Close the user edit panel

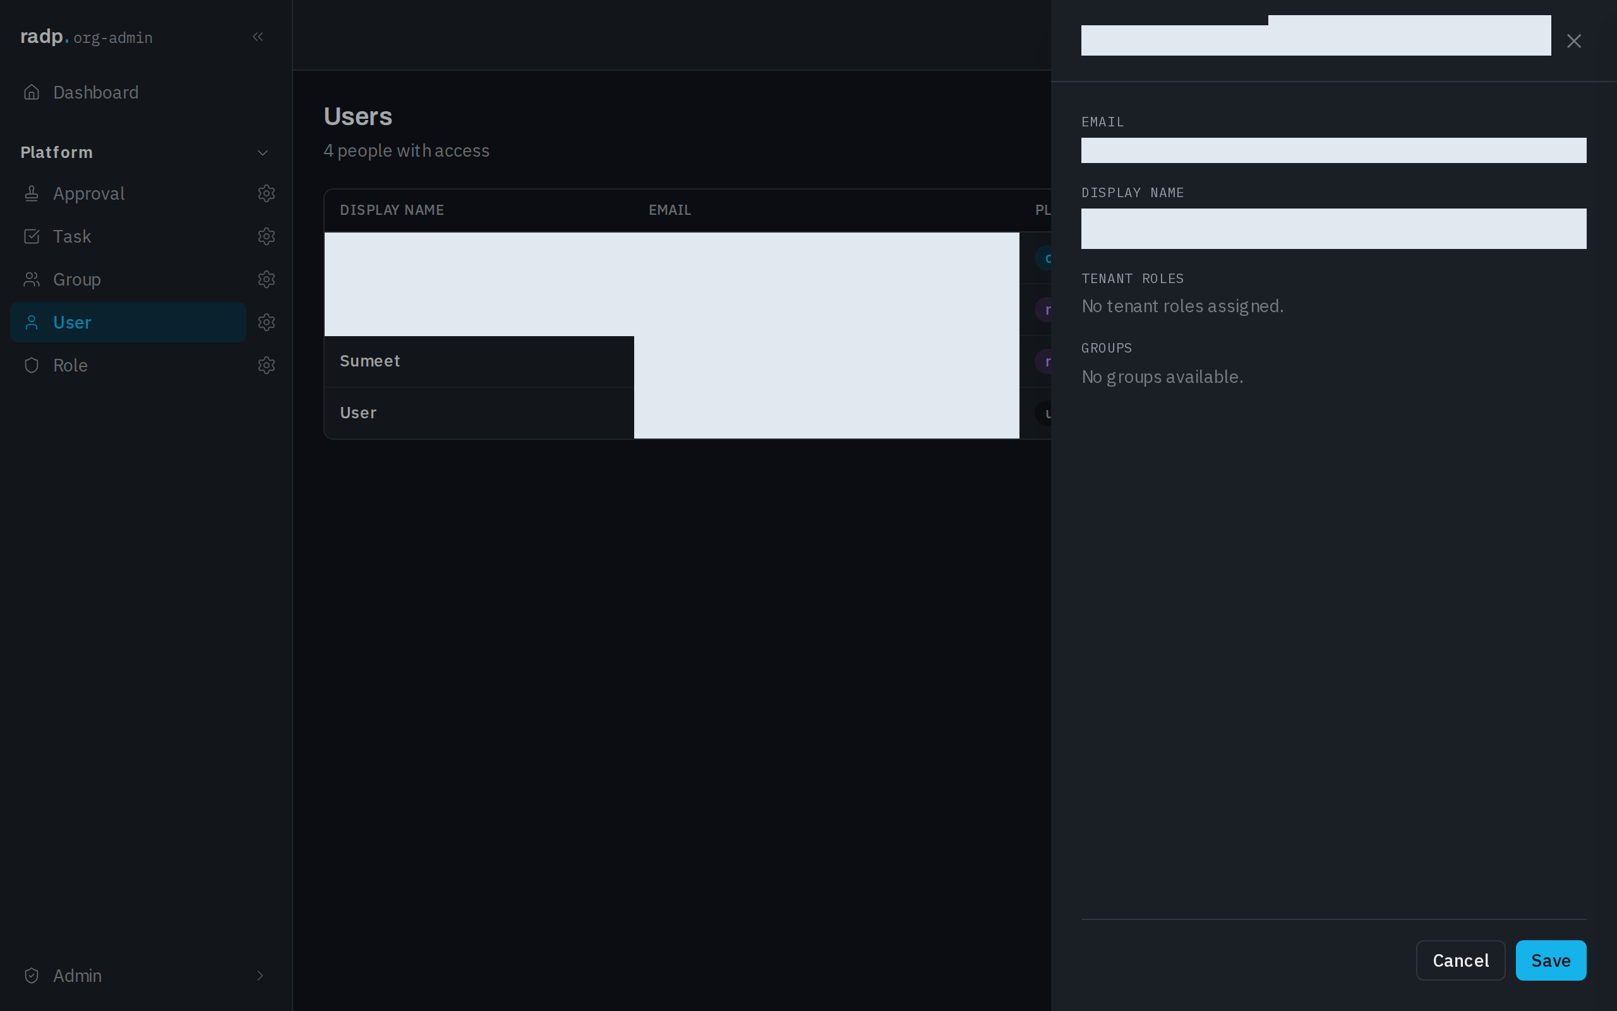(x=1573, y=42)
